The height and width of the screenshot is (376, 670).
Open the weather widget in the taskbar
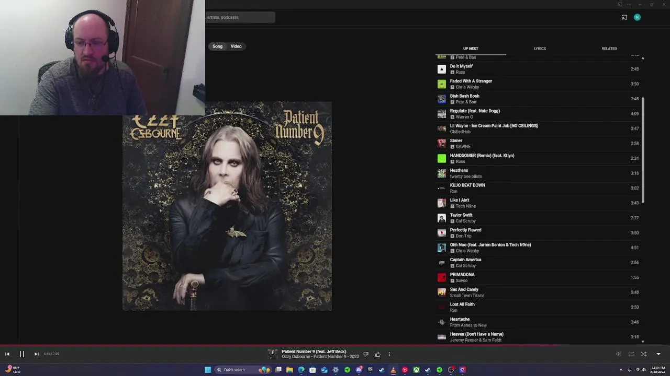point(12,370)
